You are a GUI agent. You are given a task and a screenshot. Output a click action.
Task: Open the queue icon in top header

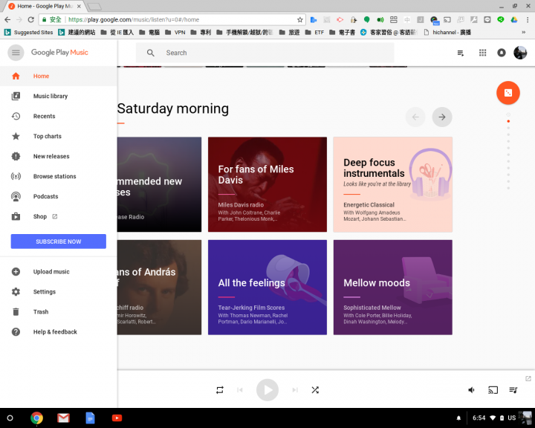460,53
